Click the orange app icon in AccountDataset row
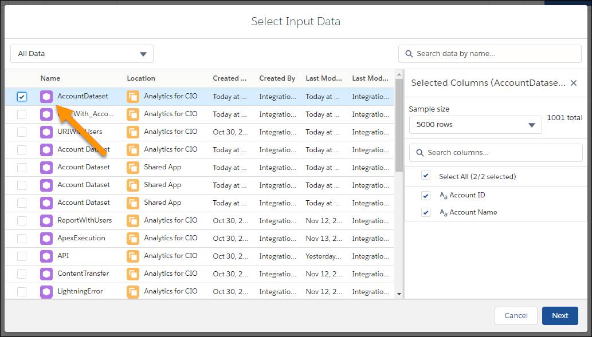Image resolution: width=592 pixels, height=337 pixels. click(x=133, y=97)
